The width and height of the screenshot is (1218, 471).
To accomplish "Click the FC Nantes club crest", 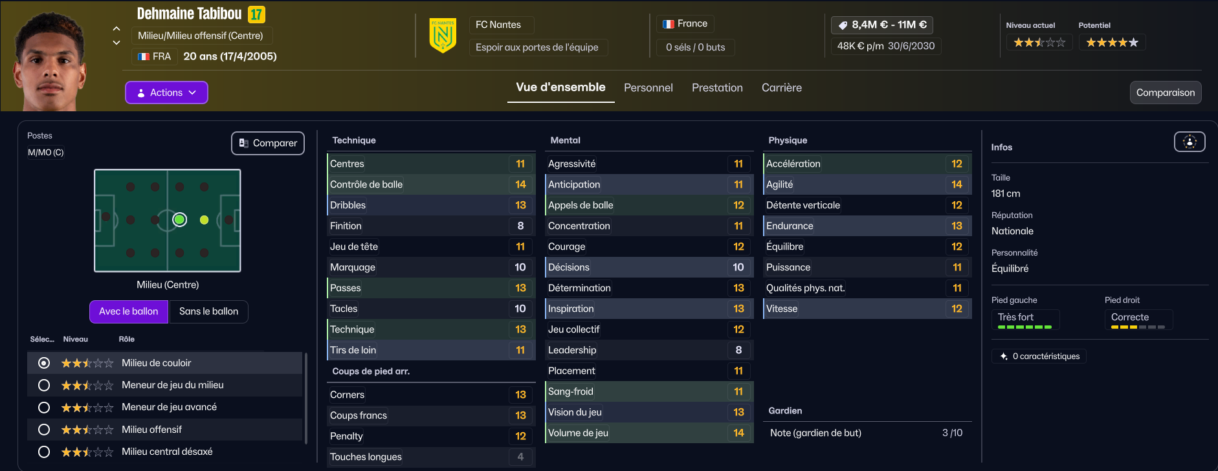I will pyautogui.click(x=443, y=36).
